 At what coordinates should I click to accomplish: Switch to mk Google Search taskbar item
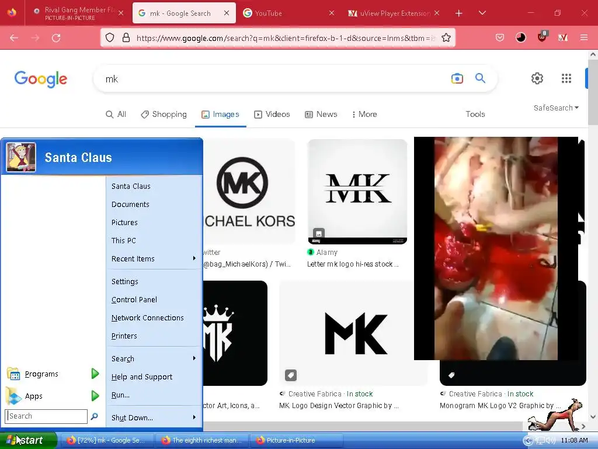pyautogui.click(x=107, y=440)
